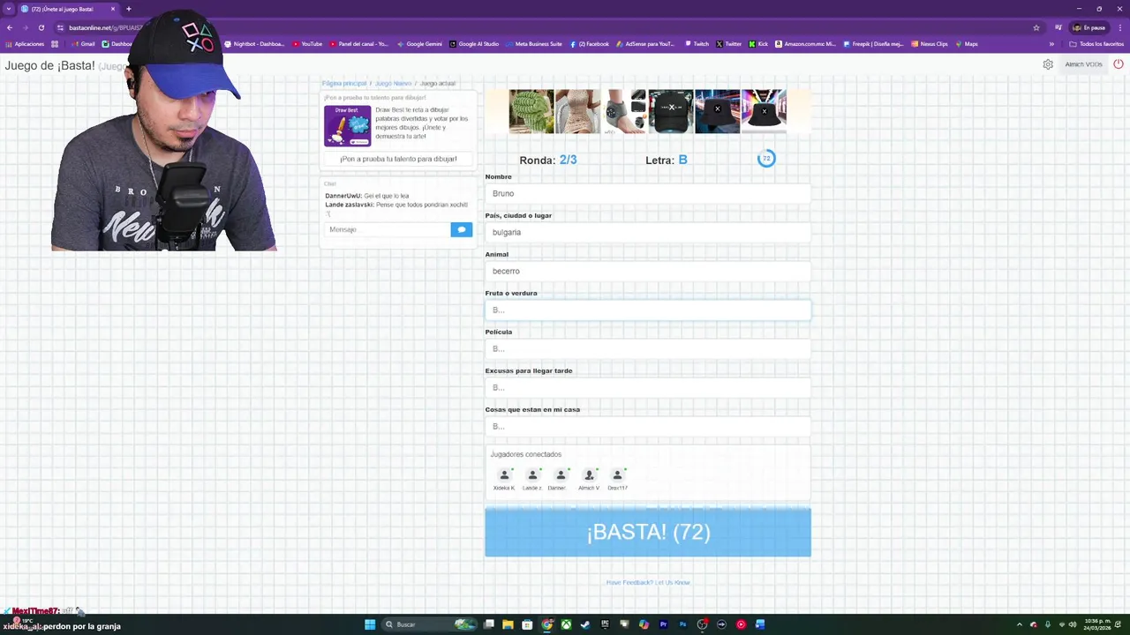The height and width of the screenshot is (635, 1130).
Task: Click the volume icon in system tray
Action: (1073, 624)
